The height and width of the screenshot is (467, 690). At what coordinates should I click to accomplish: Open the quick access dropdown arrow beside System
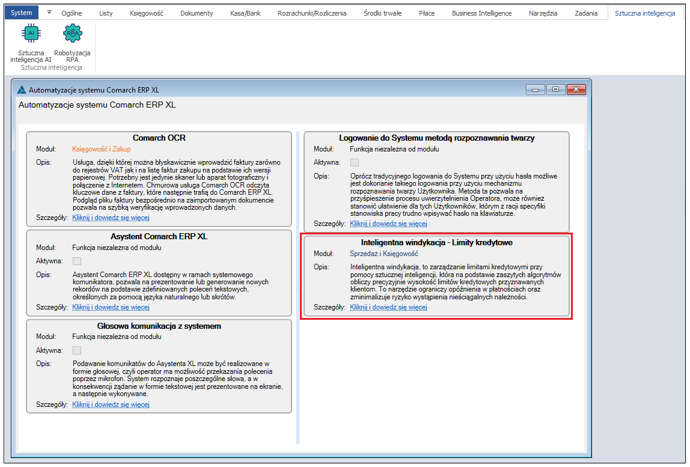49,13
